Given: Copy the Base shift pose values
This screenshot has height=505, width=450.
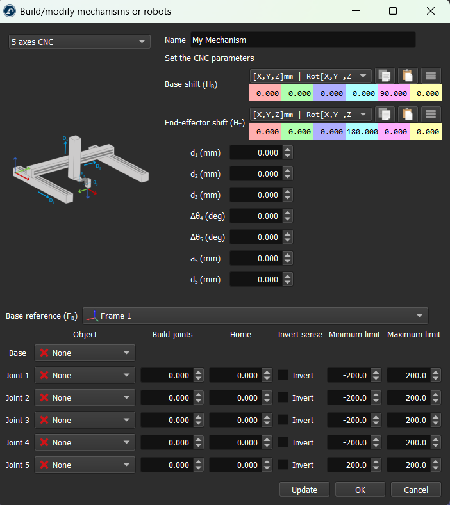Looking at the screenshot, I should pyautogui.click(x=385, y=76).
